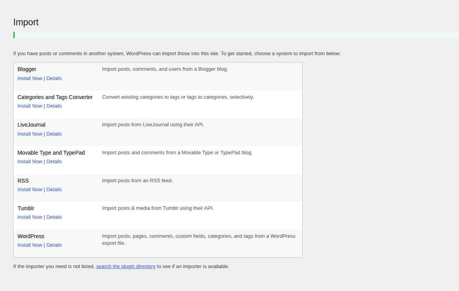Show Details for LiveJournal importer
Image resolution: width=459 pixels, height=291 pixels.
[x=54, y=134]
